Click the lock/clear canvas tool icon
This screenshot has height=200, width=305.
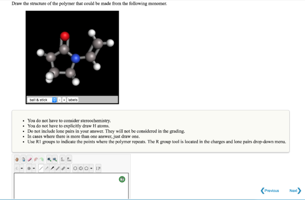(x=23, y=159)
